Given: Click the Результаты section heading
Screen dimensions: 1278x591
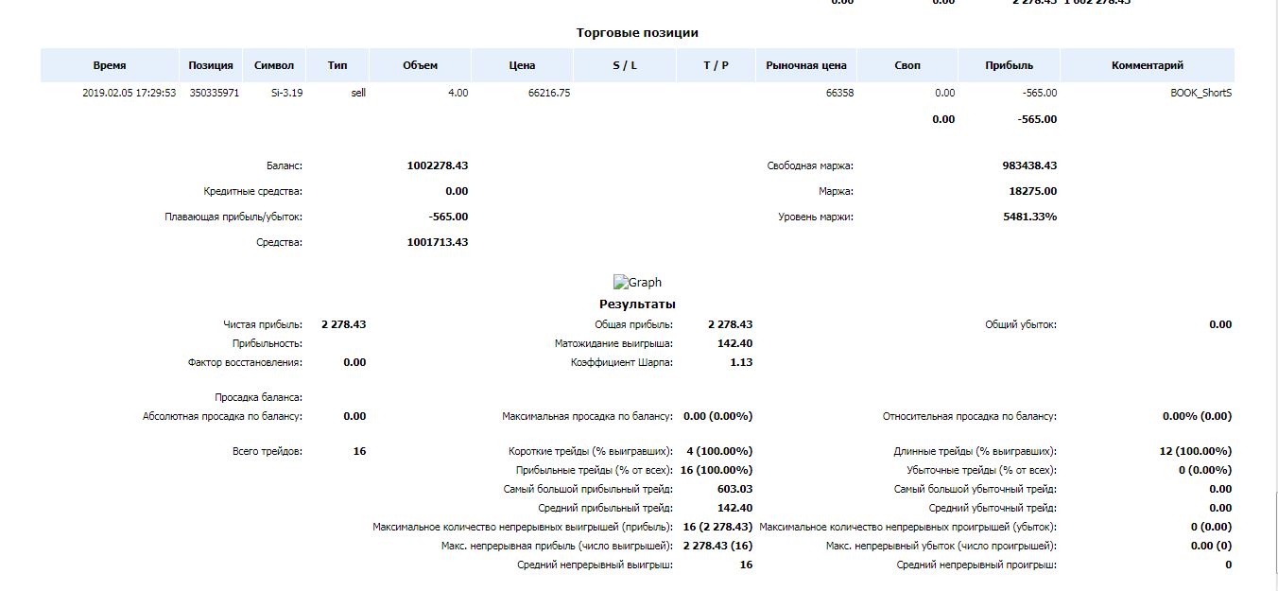Looking at the screenshot, I should coord(637,304).
